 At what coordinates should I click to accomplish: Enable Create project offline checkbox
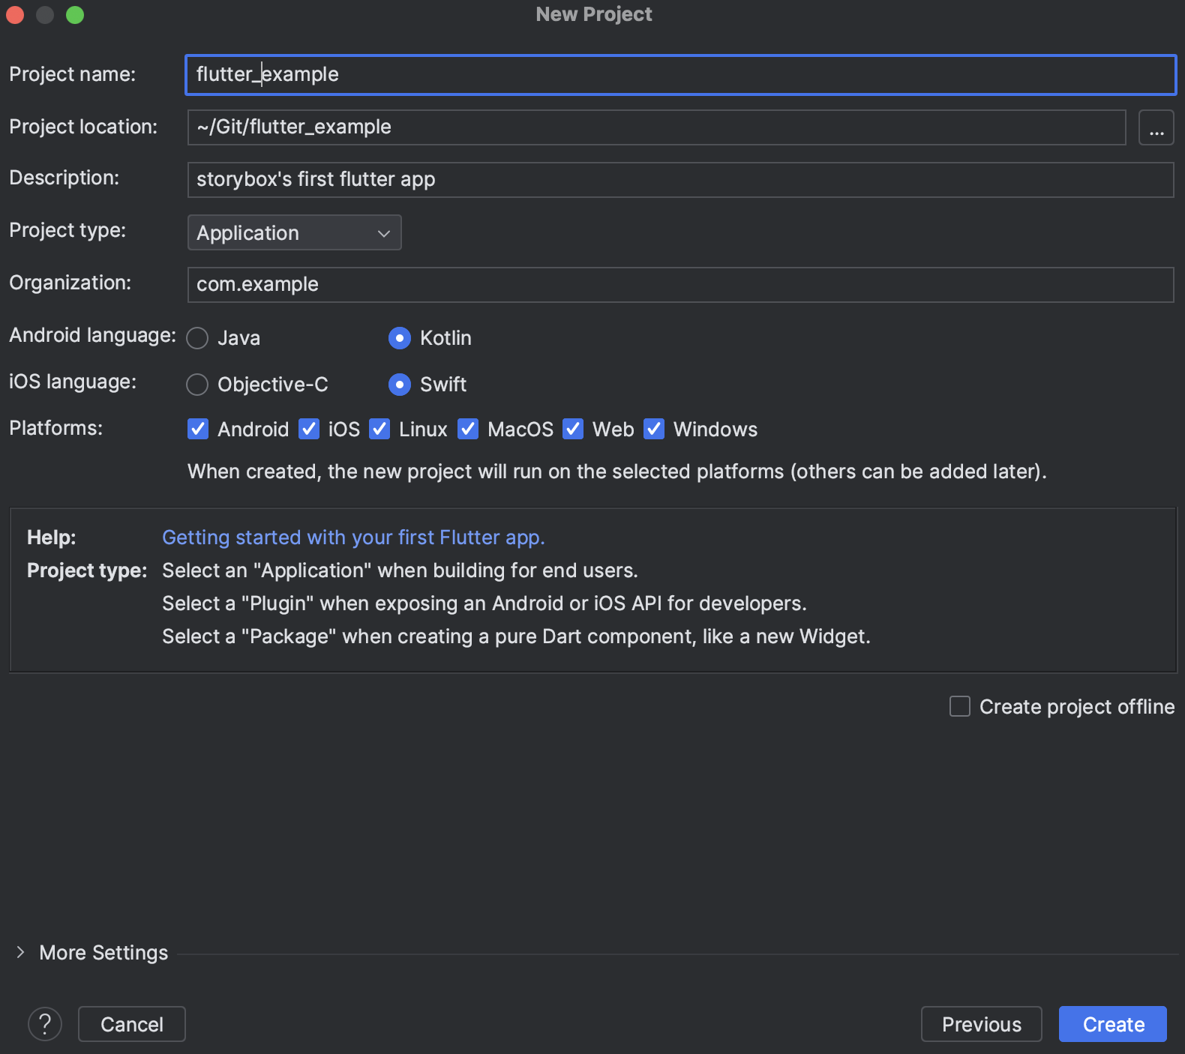pos(960,706)
